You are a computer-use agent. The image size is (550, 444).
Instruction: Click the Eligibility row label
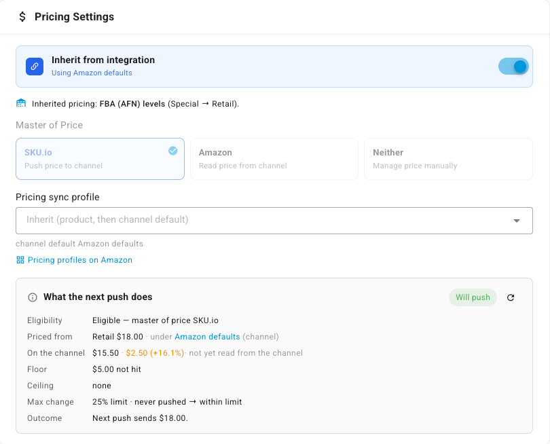45,320
